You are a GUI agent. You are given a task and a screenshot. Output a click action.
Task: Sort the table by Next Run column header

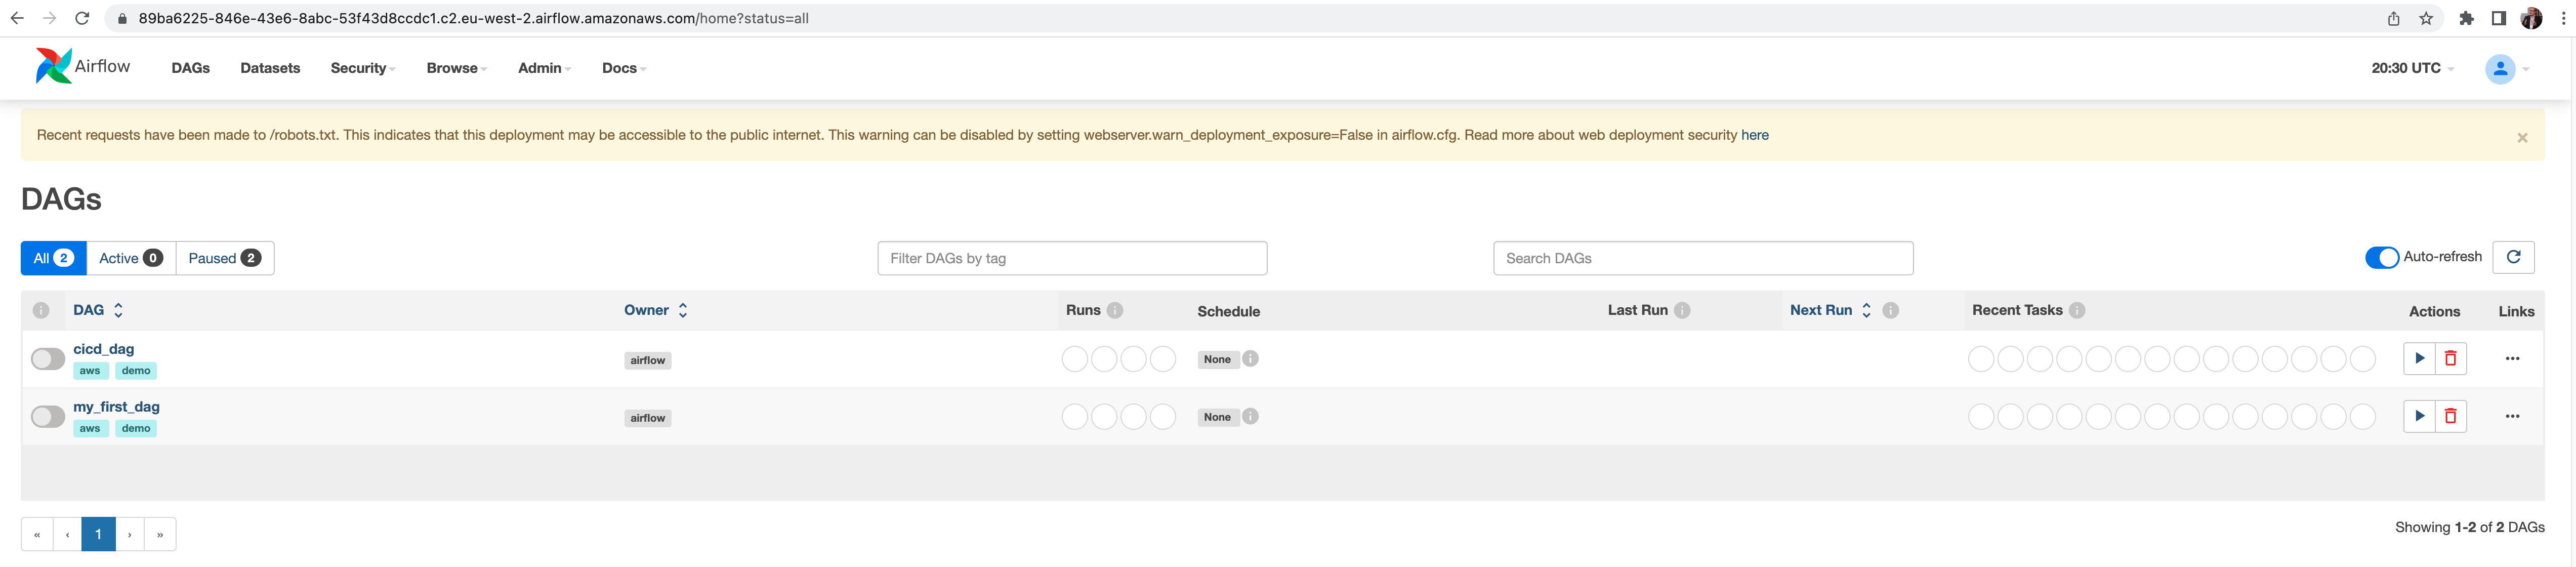click(1830, 310)
